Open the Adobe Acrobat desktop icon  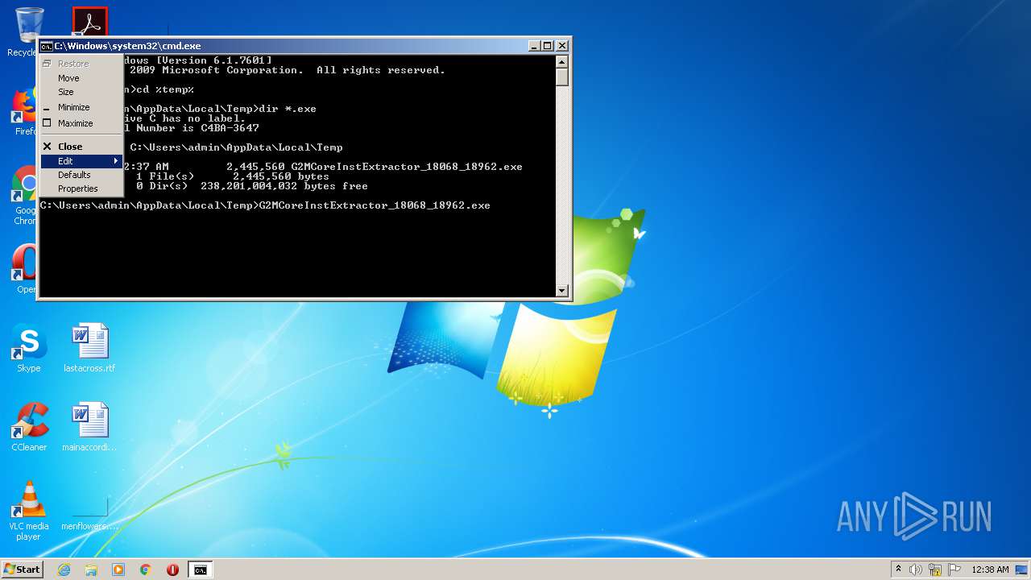click(x=89, y=22)
